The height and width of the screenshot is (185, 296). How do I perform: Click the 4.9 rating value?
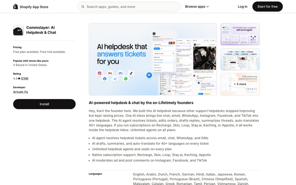point(15,79)
